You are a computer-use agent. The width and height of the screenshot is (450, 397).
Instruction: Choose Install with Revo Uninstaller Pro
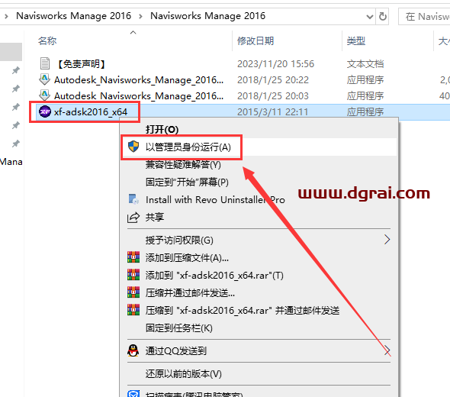point(215,200)
